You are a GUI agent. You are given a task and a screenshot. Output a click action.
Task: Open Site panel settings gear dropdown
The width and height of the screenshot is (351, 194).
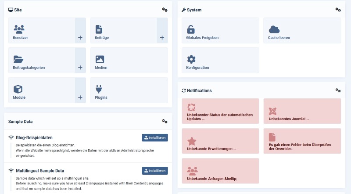click(x=165, y=9)
